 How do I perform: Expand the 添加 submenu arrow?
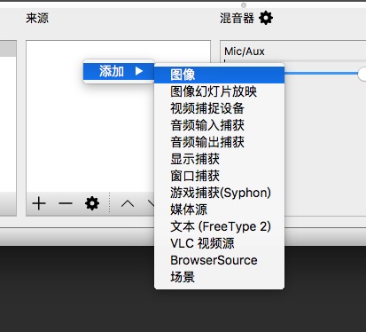[x=139, y=71]
